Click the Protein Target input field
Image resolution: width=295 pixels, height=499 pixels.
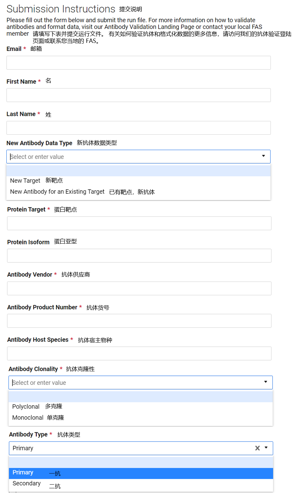(139, 223)
